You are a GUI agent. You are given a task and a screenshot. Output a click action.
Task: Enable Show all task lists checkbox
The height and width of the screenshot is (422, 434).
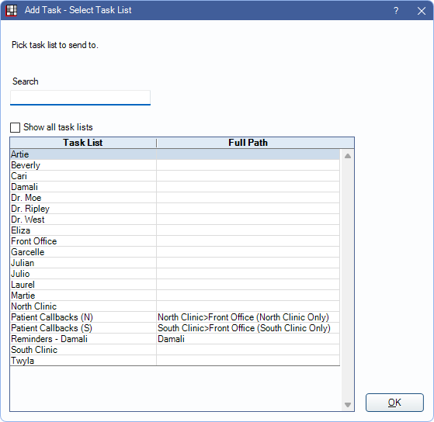click(x=15, y=127)
